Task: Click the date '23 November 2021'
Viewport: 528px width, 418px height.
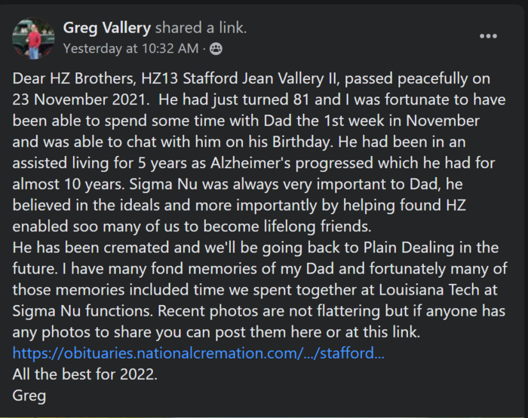Action: click(79, 99)
